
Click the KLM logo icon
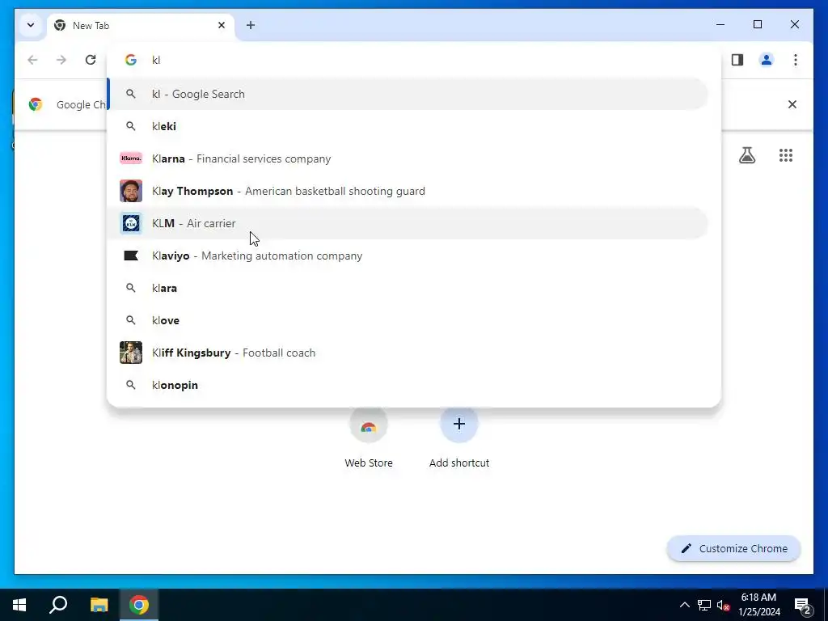pos(131,223)
